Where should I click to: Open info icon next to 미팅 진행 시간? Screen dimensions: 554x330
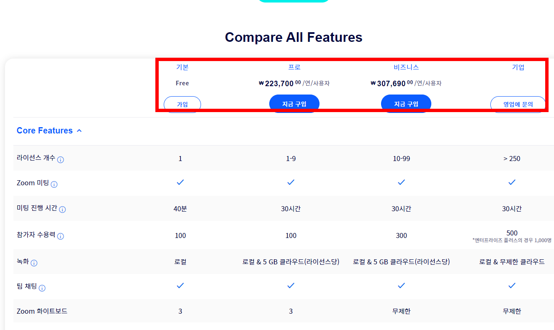[62, 209]
